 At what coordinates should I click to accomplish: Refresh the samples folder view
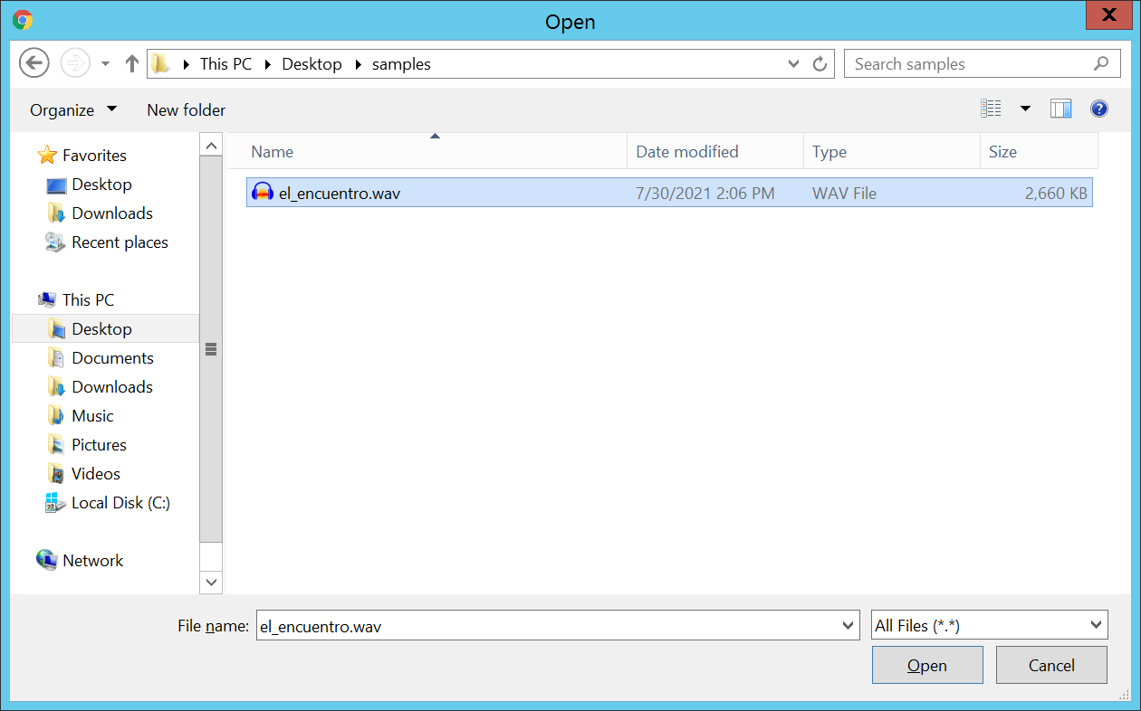(818, 63)
